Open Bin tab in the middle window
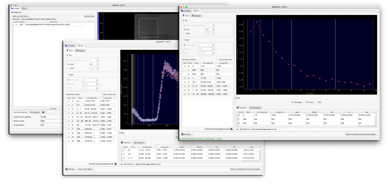 pos(80,46)
